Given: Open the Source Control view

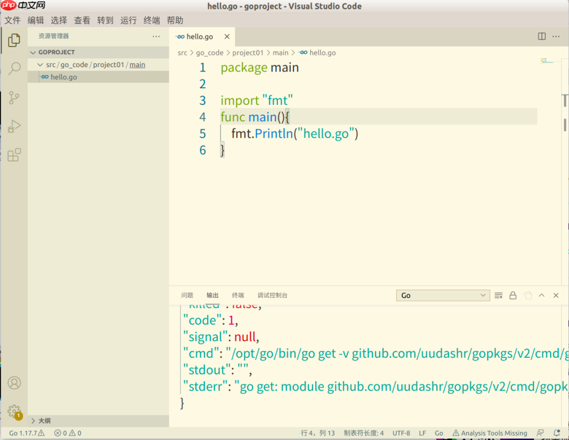Looking at the screenshot, I should pyautogui.click(x=14, y=98).
